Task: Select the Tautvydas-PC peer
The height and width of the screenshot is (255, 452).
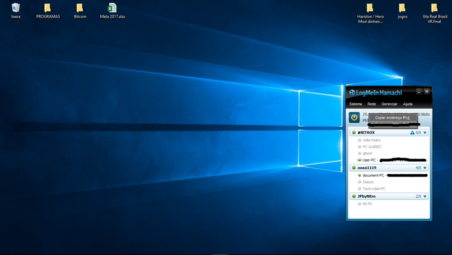Action: (374, 189)
